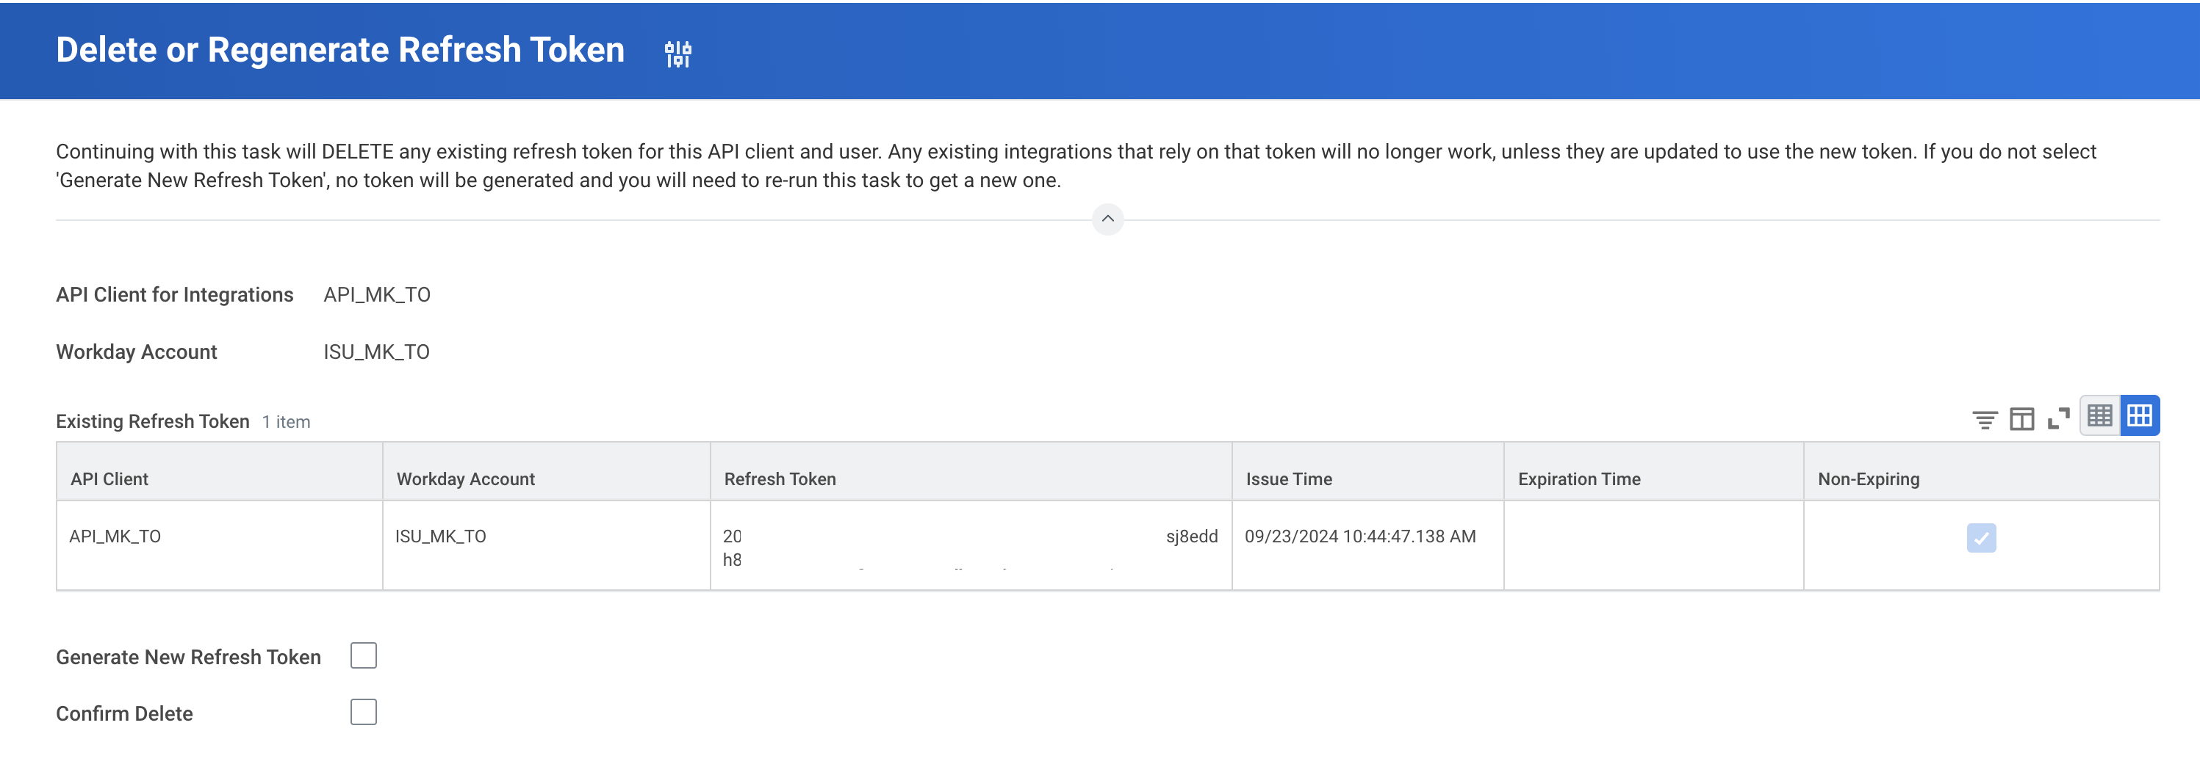The image size is (2200, 775).
Task: Toggle the Non-Expiring checkbox in the row
Action: coord(1980,538)
